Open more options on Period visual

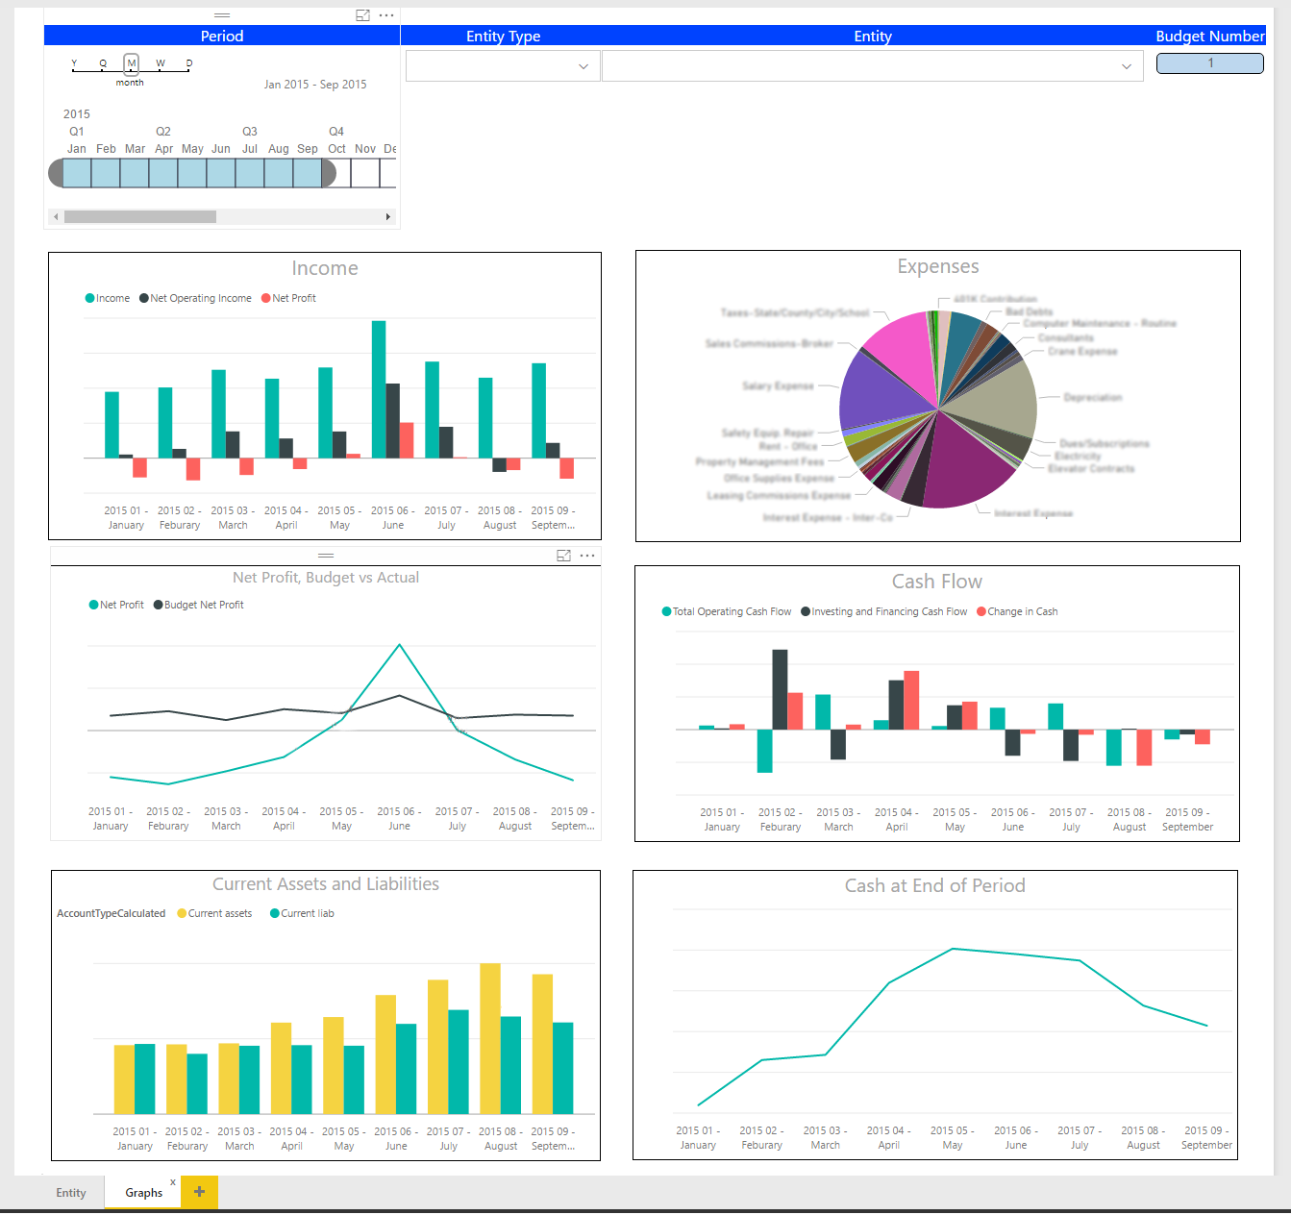point(386,15)
